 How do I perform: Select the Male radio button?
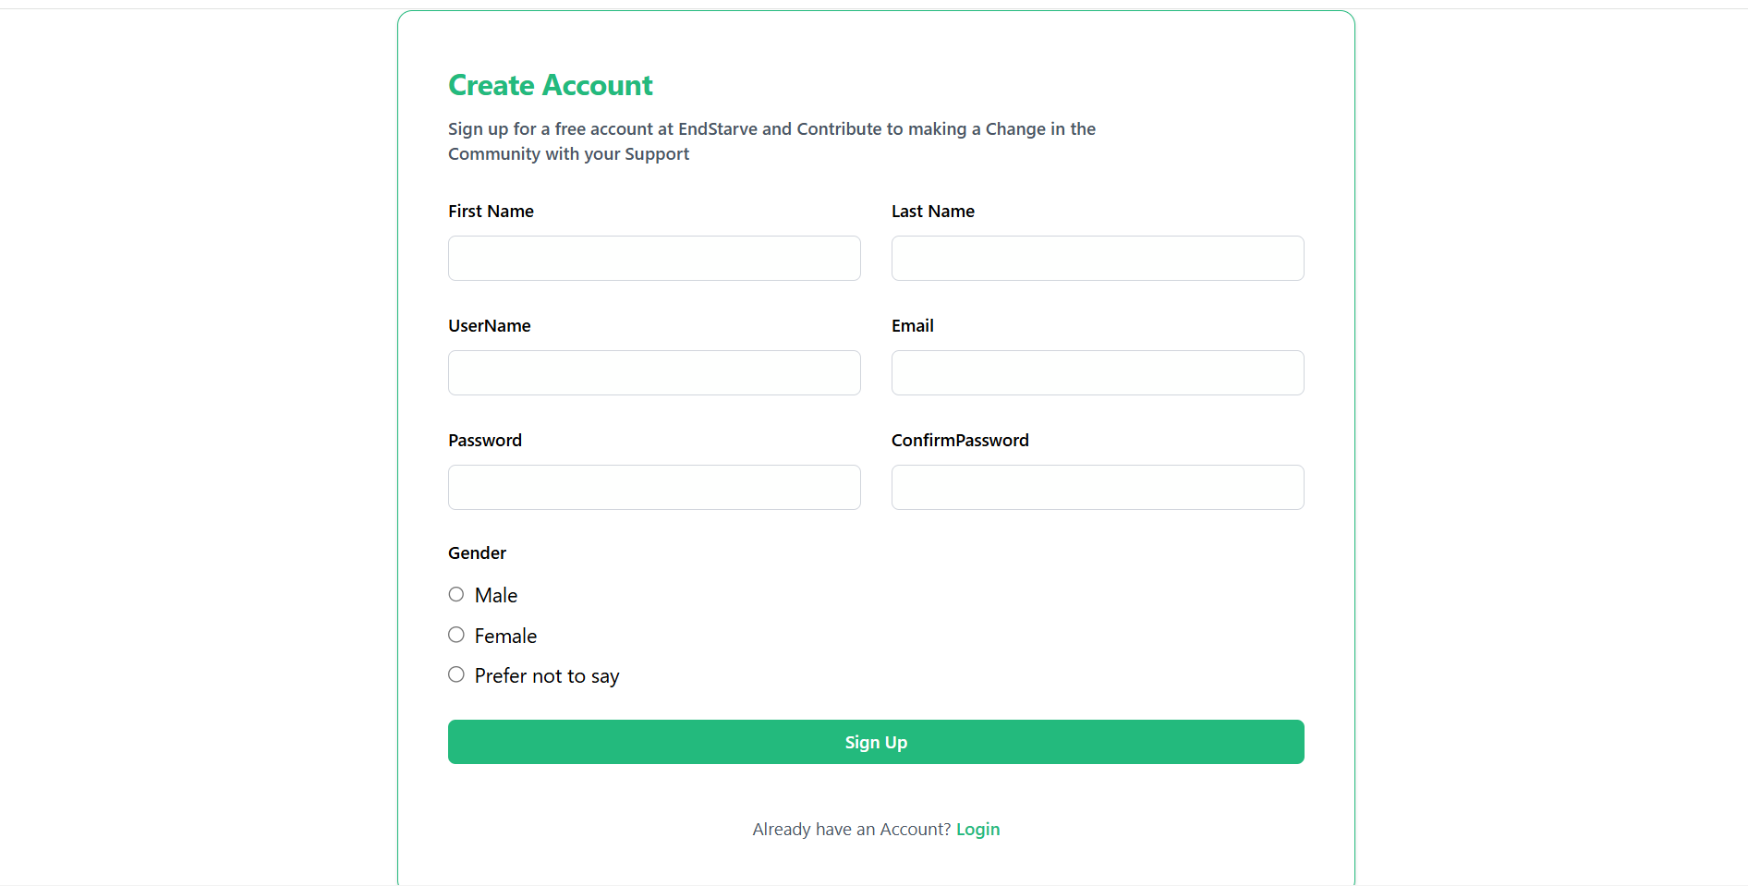pyautogui.click(x=456, y=595)
